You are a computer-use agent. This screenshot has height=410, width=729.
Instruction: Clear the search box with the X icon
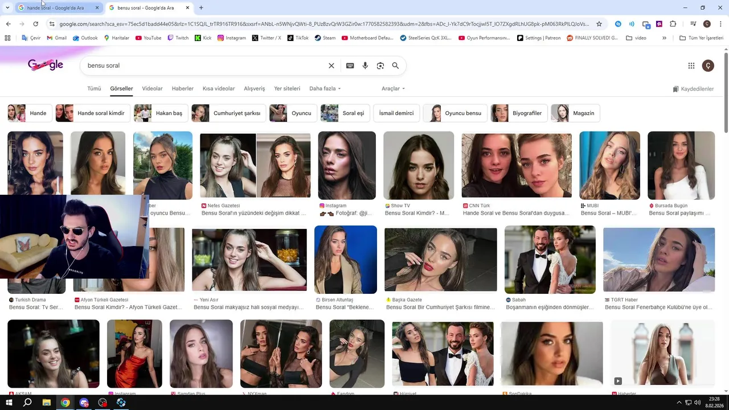pyautogui.click(x=331, y=65)
